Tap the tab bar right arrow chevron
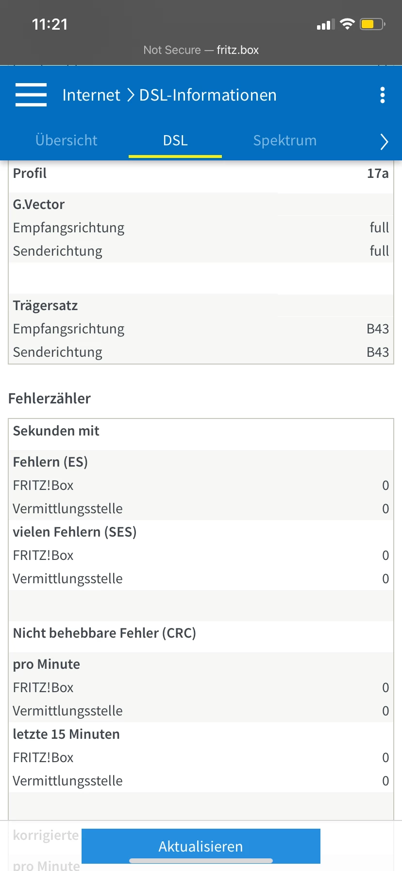 [384, 141]
